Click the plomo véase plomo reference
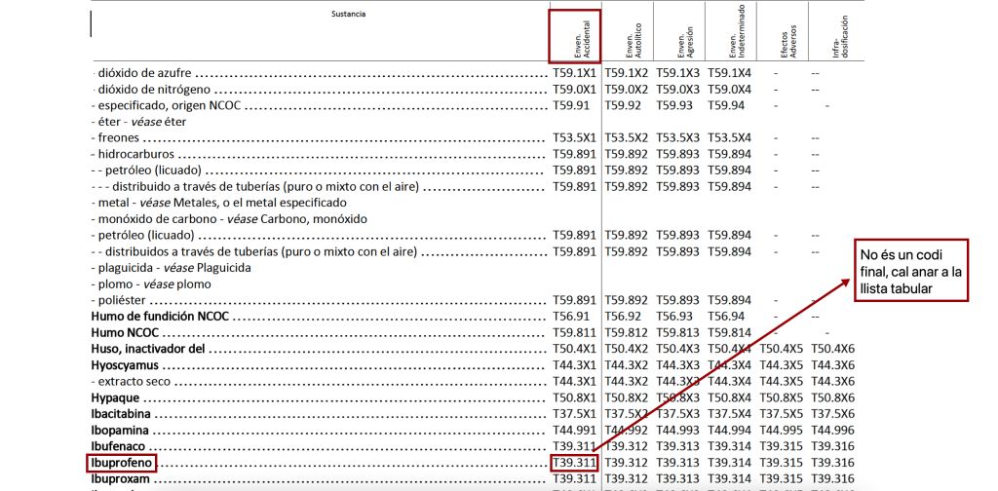The height and width of the screenshot is (491, 998). pos(144,284)
